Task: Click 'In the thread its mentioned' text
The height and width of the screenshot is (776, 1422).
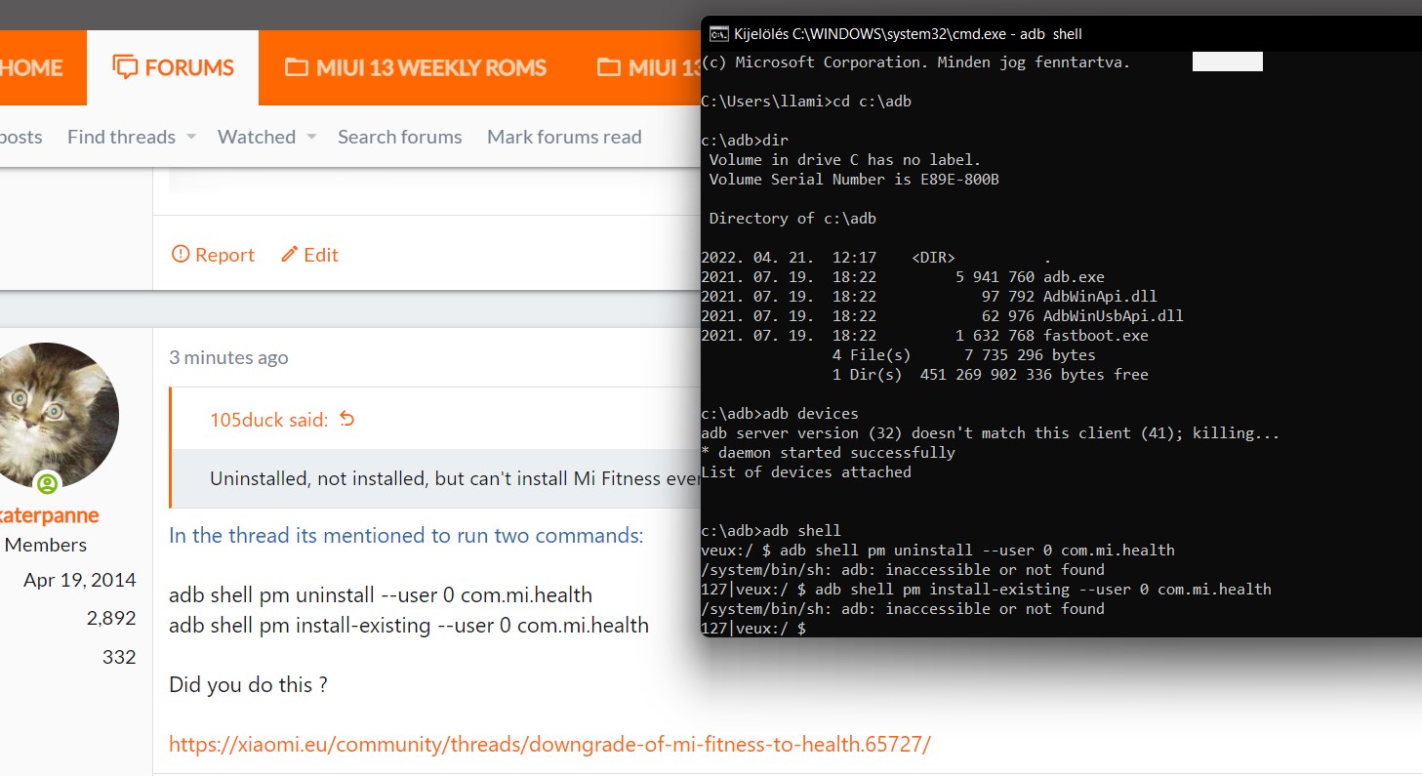Action: click(x=406, y=535)
